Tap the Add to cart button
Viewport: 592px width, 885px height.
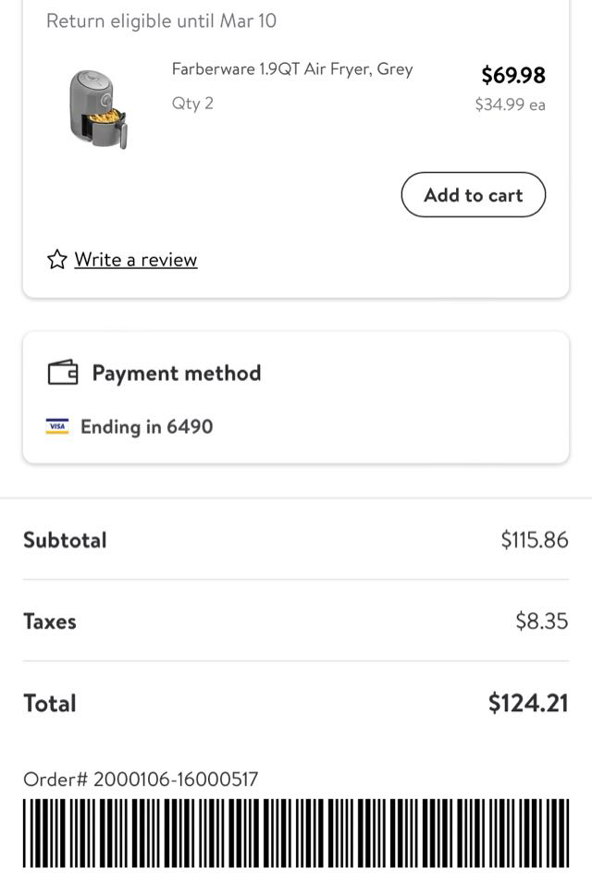tap(473, 195)
